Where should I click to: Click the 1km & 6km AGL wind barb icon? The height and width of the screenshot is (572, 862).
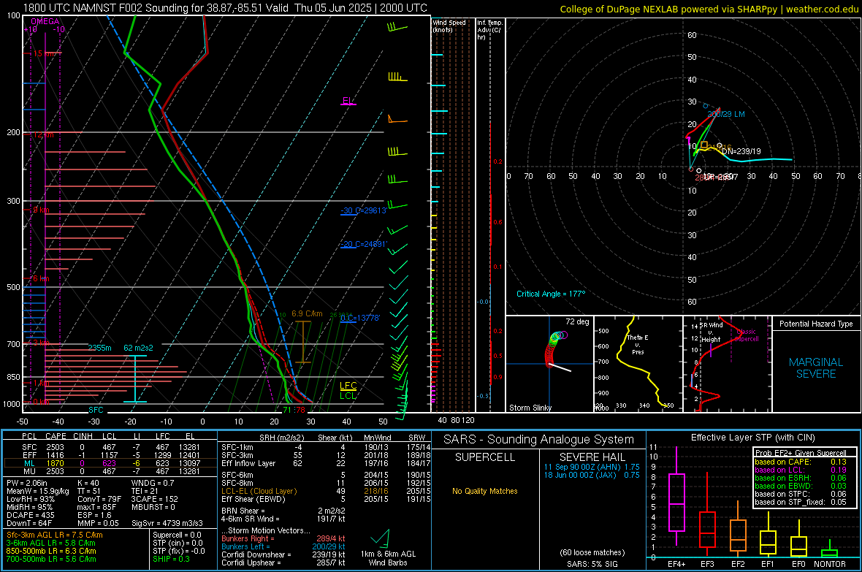tap(381, 538)
